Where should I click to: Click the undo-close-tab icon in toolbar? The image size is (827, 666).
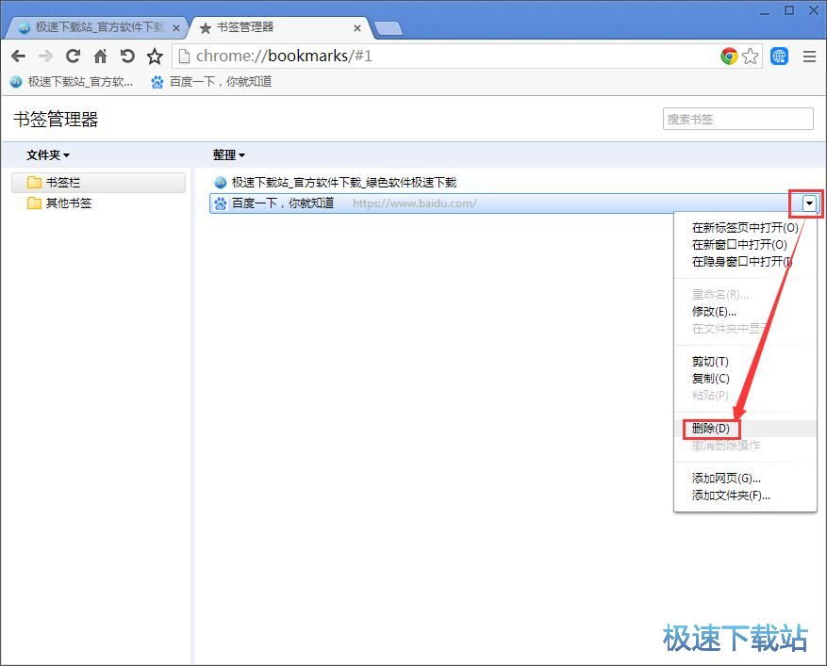(127, 56)
